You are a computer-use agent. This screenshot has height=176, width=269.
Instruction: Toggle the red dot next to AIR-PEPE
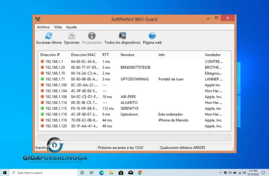coord(42,97)
